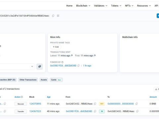The height and width of the screenshot is (119, 159).
Task: Open first transaction sent 11 mins ago
Action: pyautogui.click(x=88, y=56)
